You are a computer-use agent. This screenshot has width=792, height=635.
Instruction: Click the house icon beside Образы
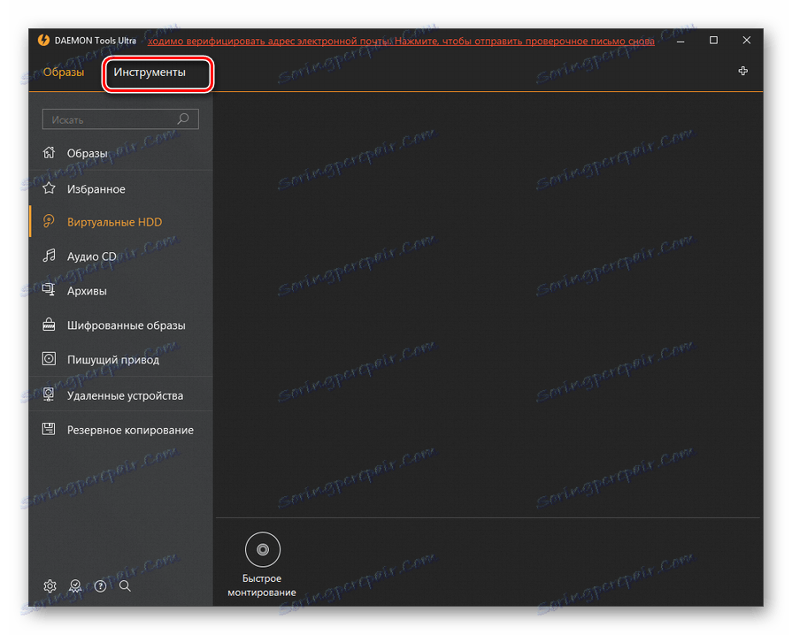point(49,152)
